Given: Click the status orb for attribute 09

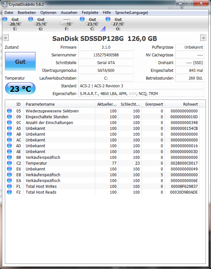Looking at the screenshot, I should [x=9, y=117].
